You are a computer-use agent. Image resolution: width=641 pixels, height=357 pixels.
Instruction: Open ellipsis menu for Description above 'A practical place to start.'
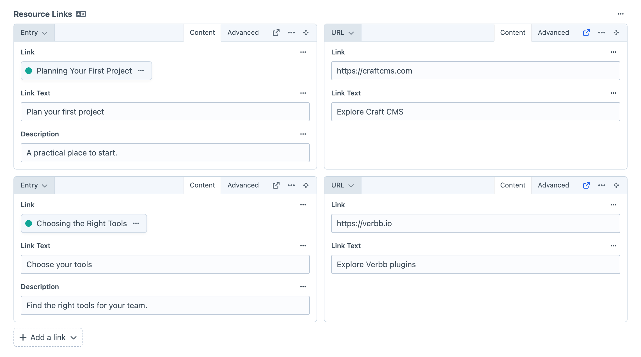click(303, 134)
